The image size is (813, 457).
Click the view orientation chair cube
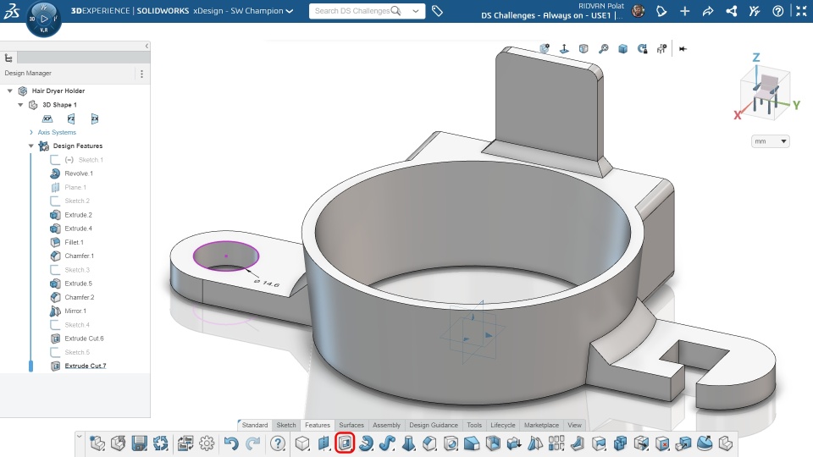[766, 93]
